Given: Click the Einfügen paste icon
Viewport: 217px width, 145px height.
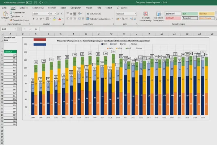Looking at the screenshot, I should [5, 14].
